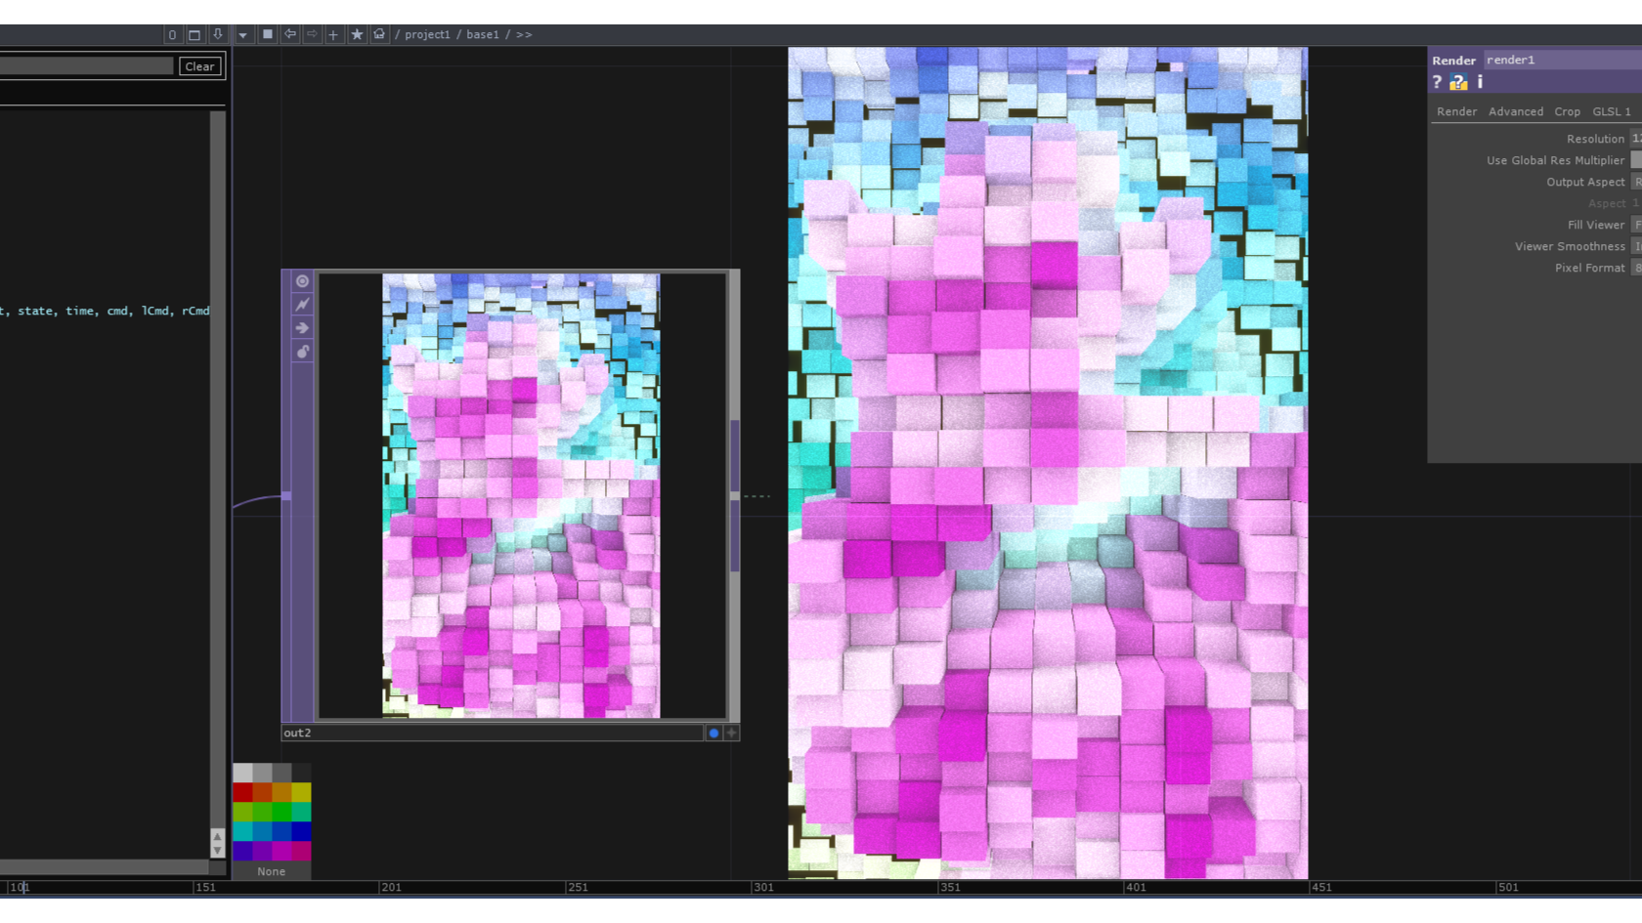Click the filled square pane icon

(267, 34)
